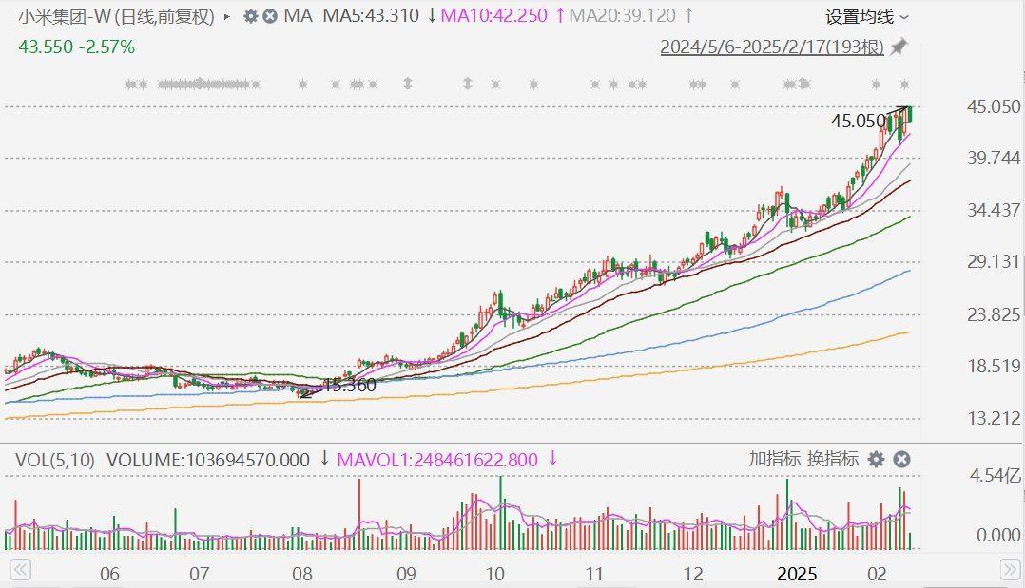The image size is (1025, 588).
Task: Click the first up-down arrow event marker
Action: click(408, 85)
